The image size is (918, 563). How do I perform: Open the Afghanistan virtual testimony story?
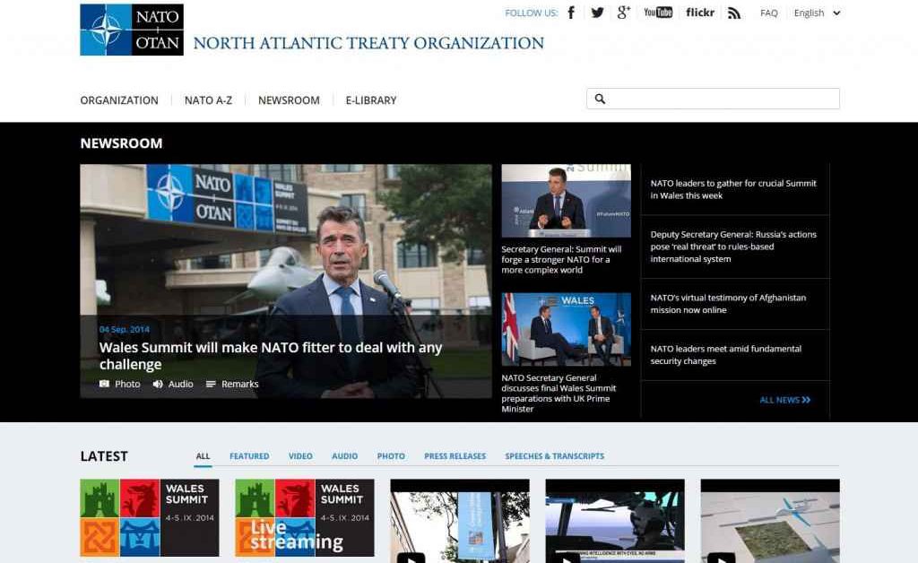coord(728,304)
